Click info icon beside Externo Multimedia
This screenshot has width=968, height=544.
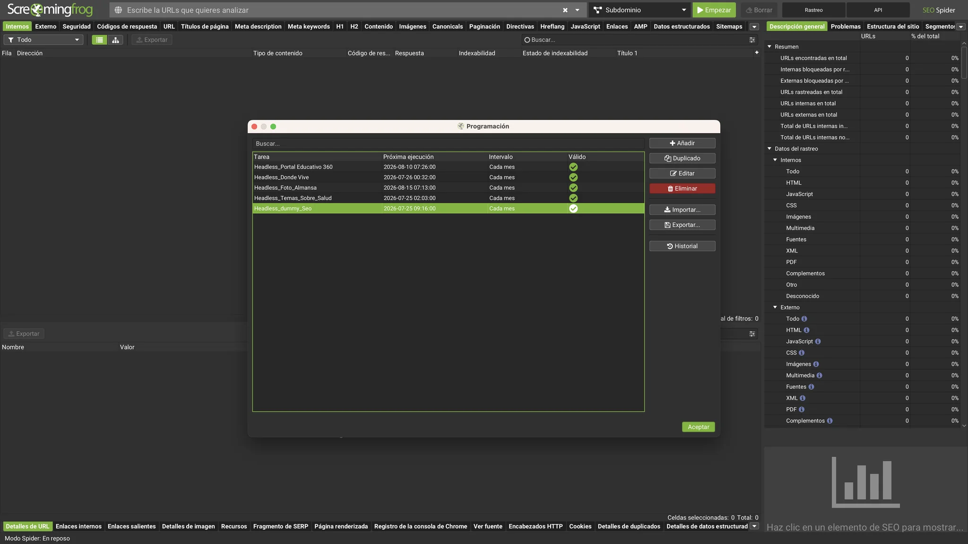coord(819,375)
